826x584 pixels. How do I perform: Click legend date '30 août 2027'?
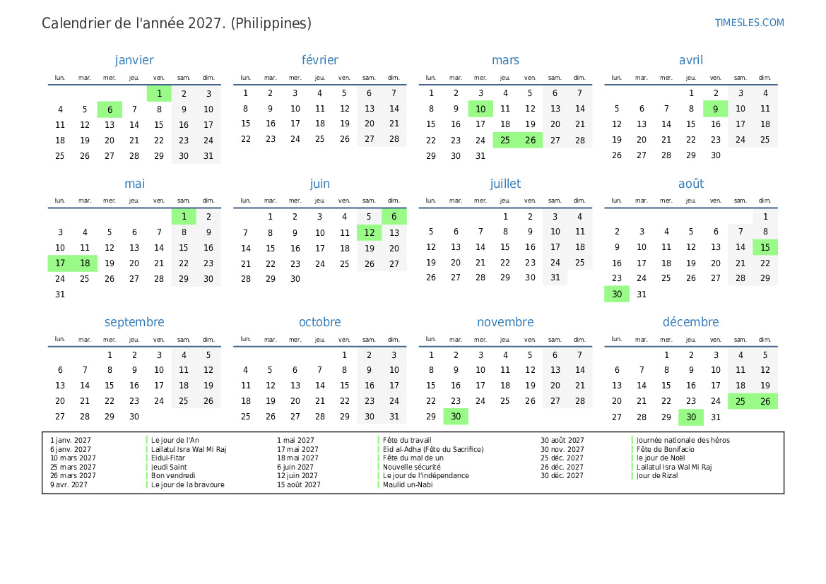coord(562,440)
